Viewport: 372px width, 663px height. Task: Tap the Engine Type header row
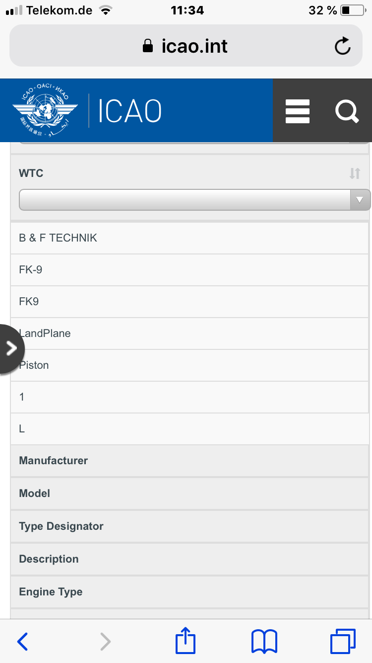pos(190,592)
